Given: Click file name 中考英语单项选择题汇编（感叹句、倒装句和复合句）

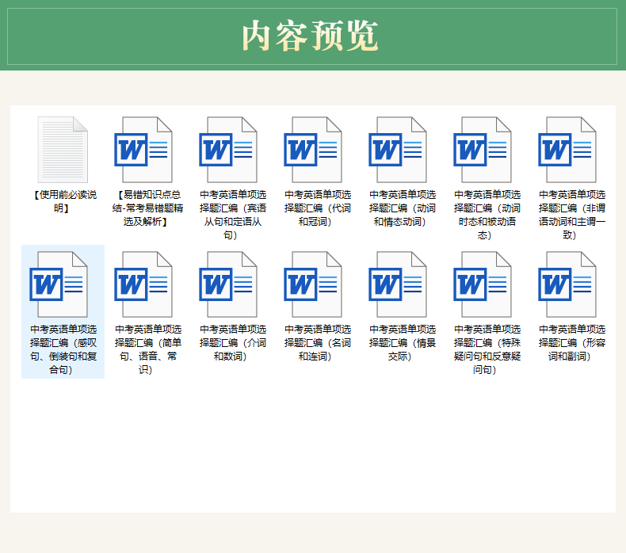Looking at the screenshot, I should coord(63,349).
